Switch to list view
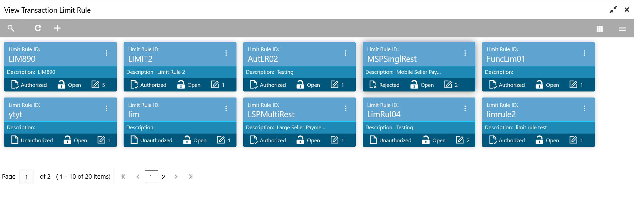 click(x=622, y=29)
